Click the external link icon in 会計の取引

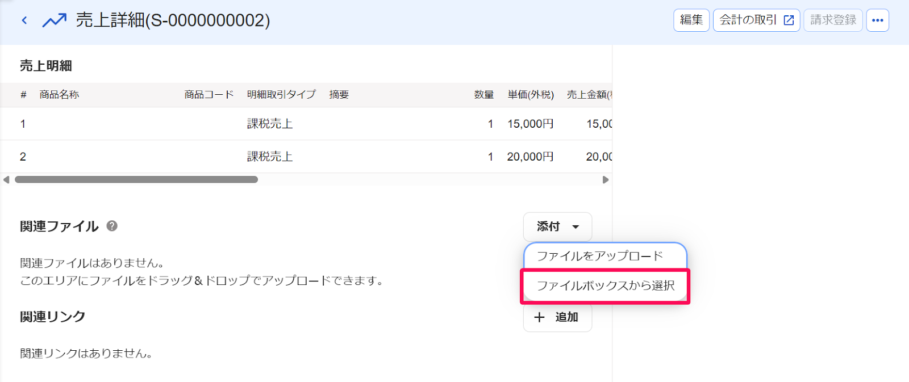[x=789, y=20]
